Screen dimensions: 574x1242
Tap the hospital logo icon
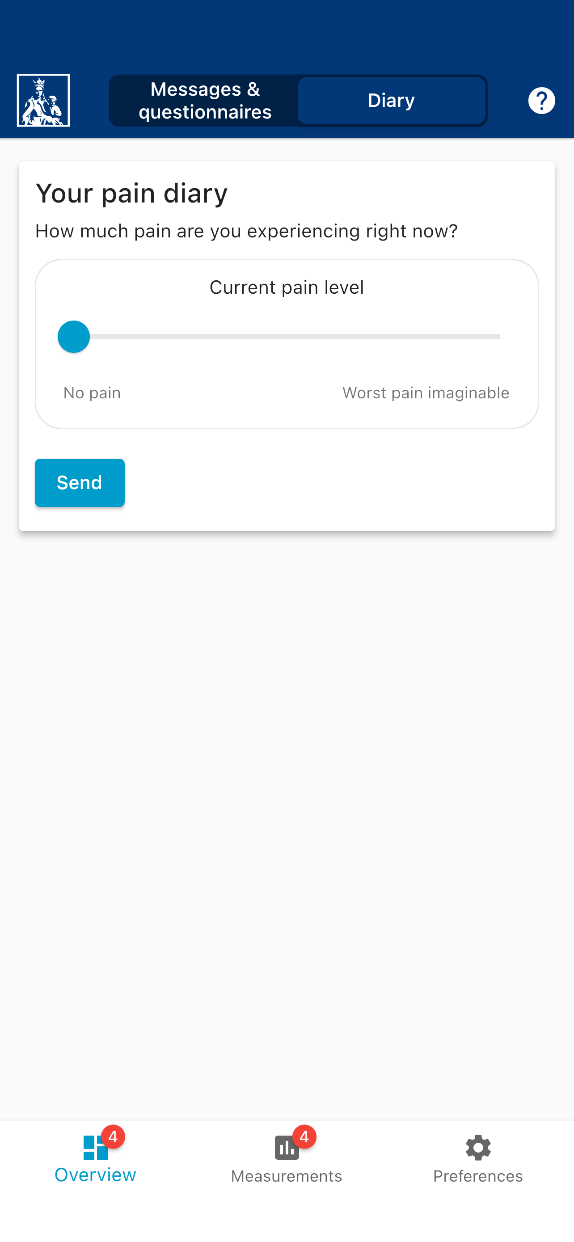pos(43,100)
